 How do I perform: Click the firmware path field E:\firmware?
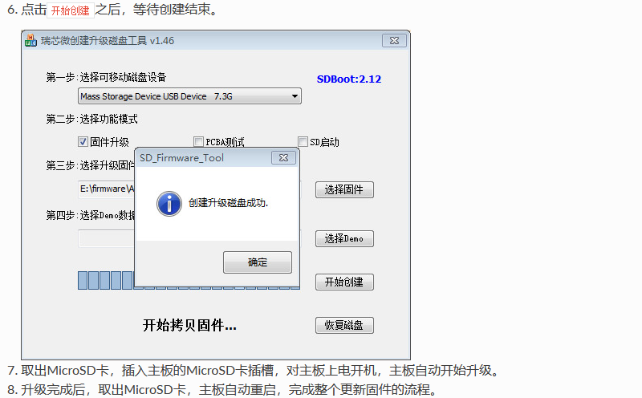coord(107,189)
